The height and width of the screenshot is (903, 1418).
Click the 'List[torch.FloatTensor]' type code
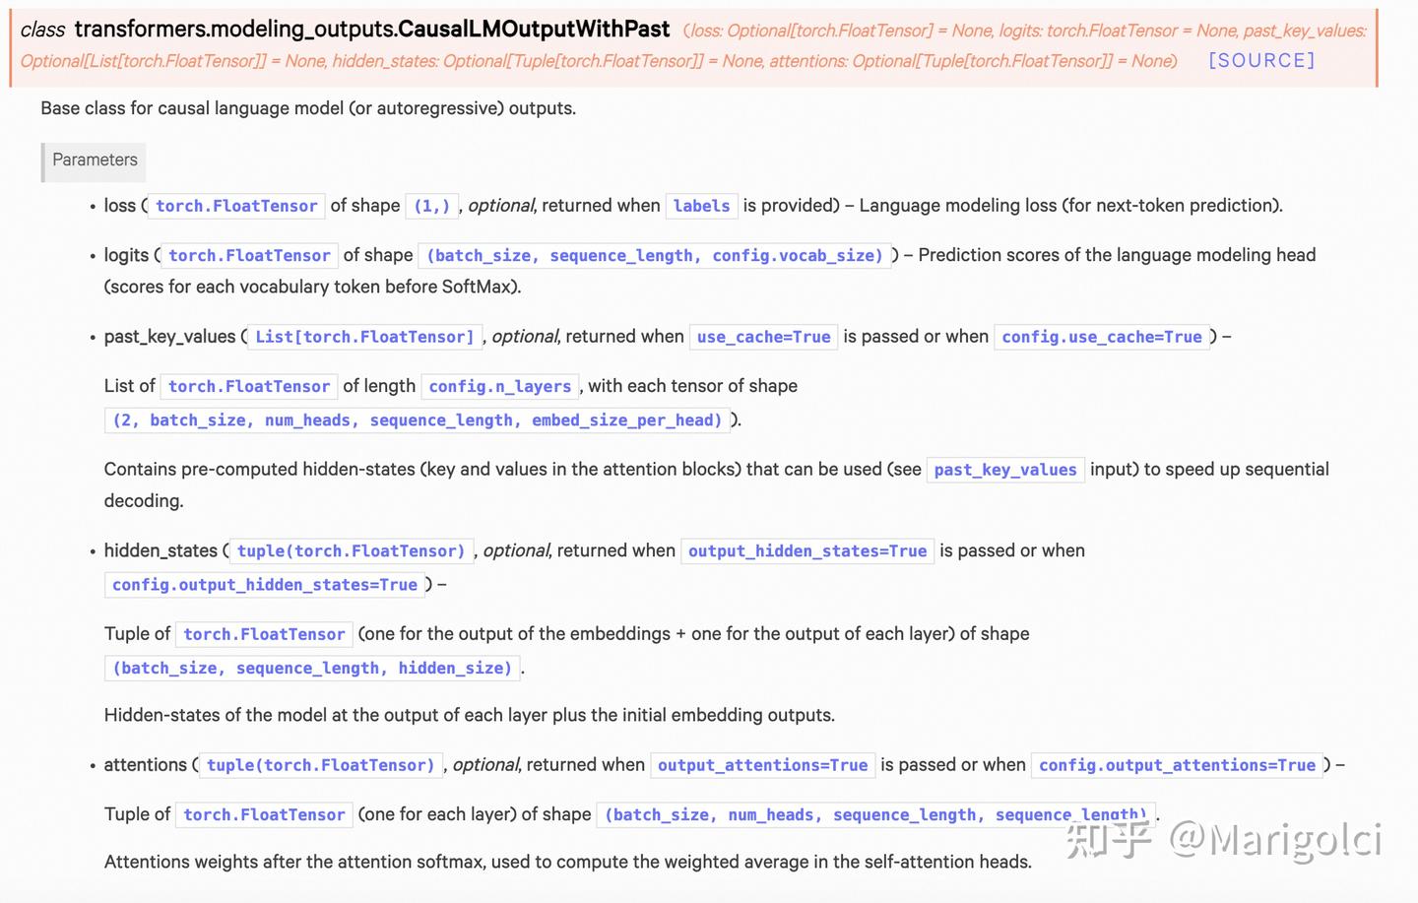(x=364, y=337)
